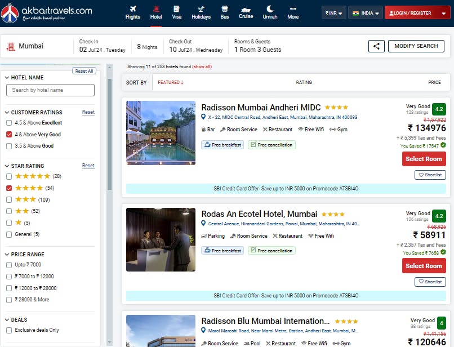The image size is (454, 347).
Task: Click verified savings icon on Radisson Andheri MIDC
Action: tap(443, 145)
